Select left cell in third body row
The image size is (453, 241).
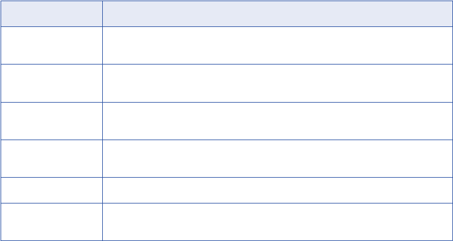[51, 121]
